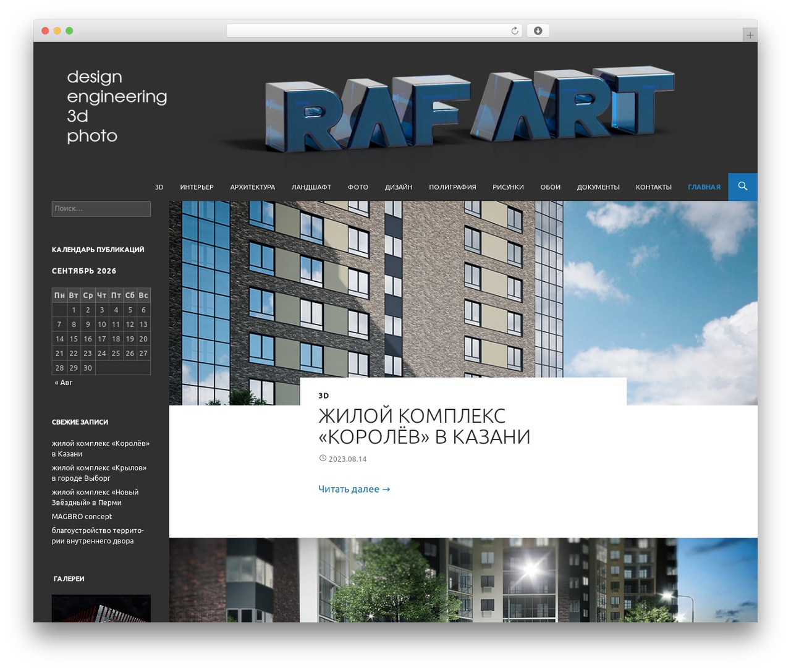Open the 3D category label above the post title
Screen dimensions: 791x670
tap(324, 396)
